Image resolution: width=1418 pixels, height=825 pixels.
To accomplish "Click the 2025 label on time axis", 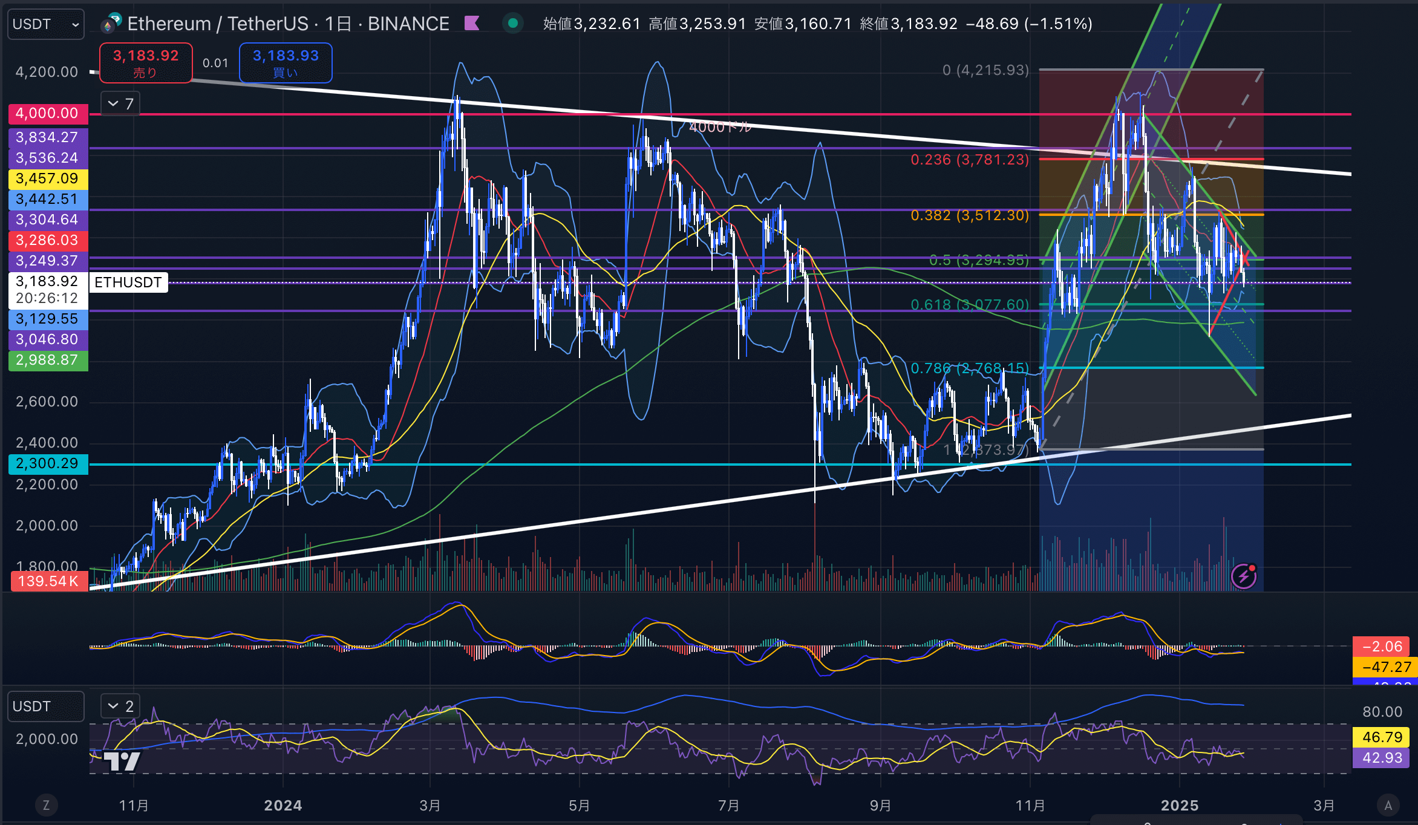I will click(x=1180, y=805).
